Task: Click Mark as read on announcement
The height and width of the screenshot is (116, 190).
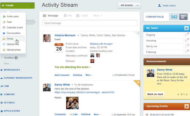Action: [x=155, y=94]
